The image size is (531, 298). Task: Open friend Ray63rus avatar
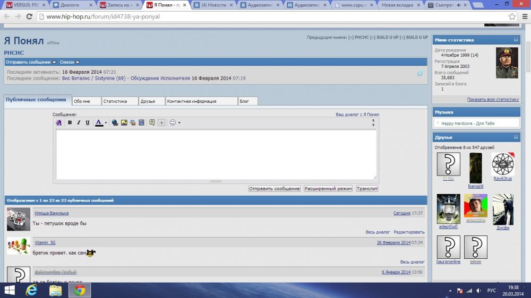tap(503, 164)
